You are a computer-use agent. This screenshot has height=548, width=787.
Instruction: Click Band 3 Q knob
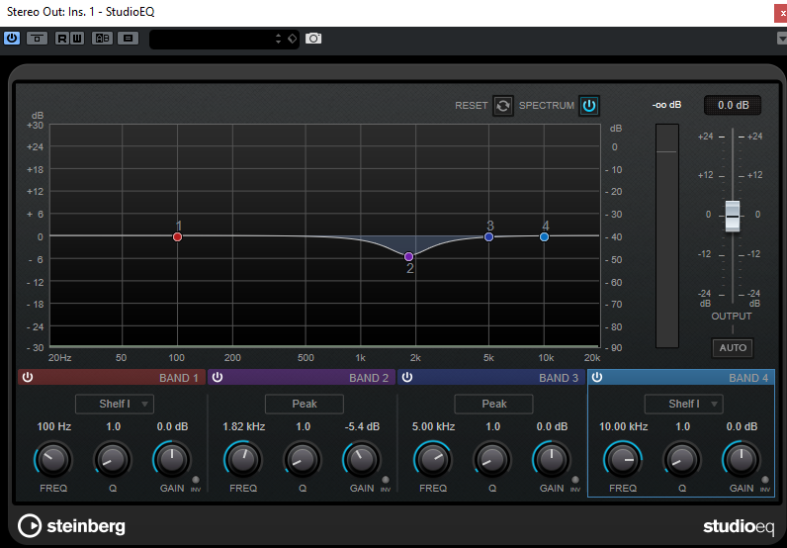click(x=492, y=459)
